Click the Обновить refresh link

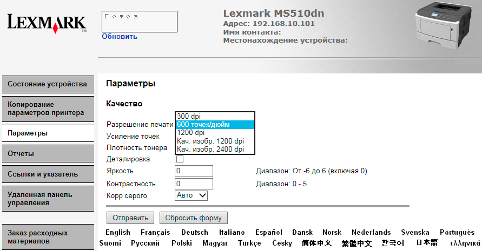120,37
